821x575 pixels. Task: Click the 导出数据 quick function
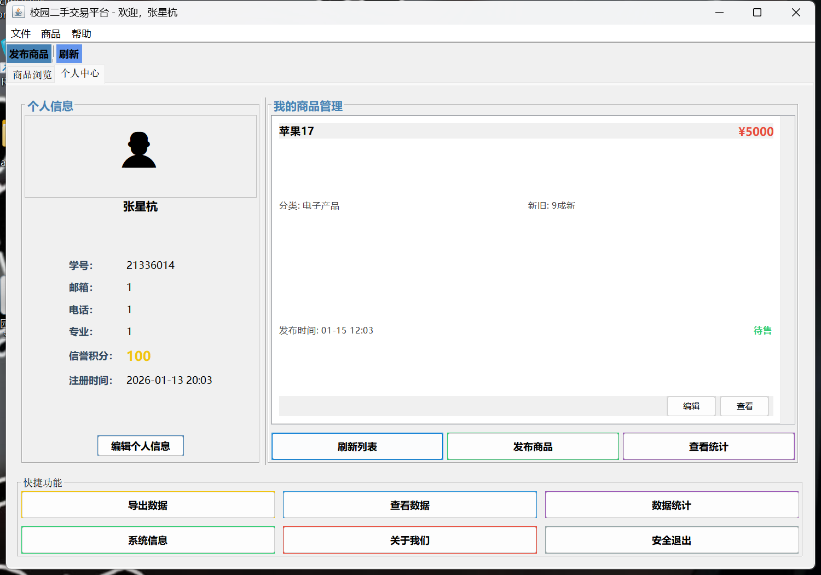tap(148, 505)
